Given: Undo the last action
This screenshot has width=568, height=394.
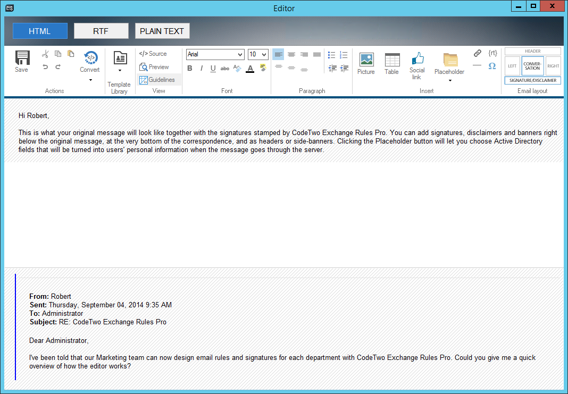Looking at the screenshot, I should point(45,66).
